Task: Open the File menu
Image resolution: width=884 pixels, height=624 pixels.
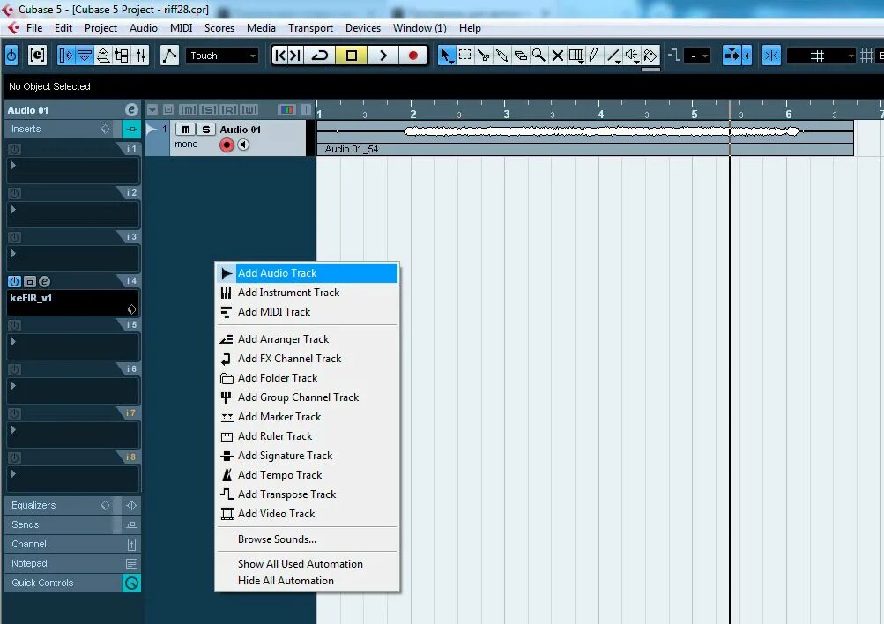Action: tap(33, 27)
